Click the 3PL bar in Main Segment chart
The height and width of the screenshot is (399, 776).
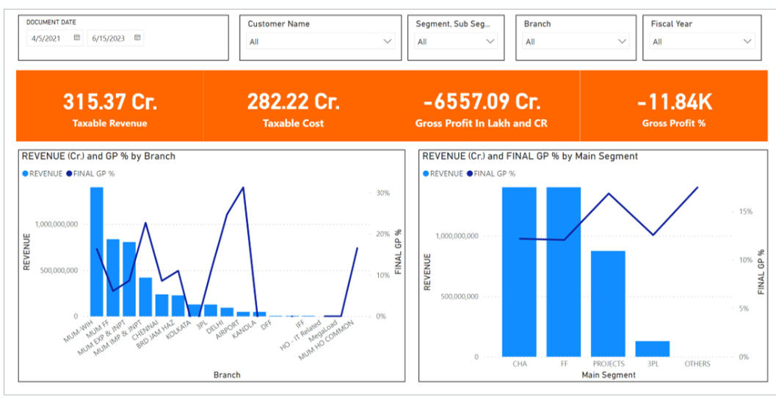[652, 349]
